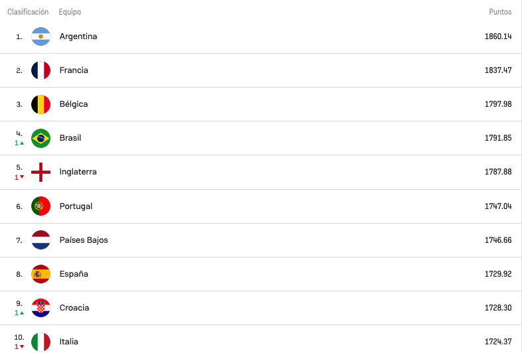
Task: Click the Inglaterra team name
Action: (78, 172)
